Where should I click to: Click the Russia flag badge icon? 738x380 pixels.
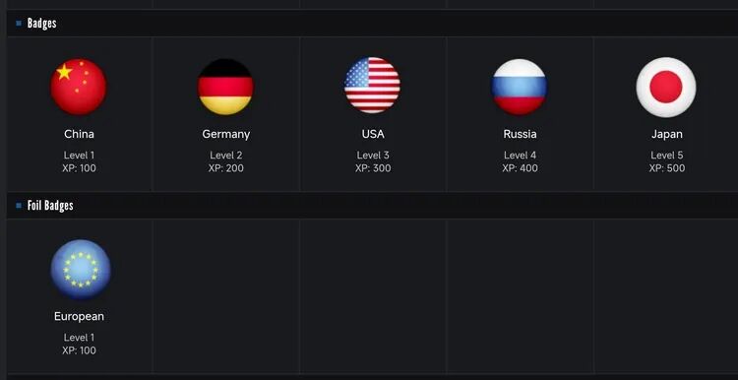pyautogui.click(x=520, y=87)
